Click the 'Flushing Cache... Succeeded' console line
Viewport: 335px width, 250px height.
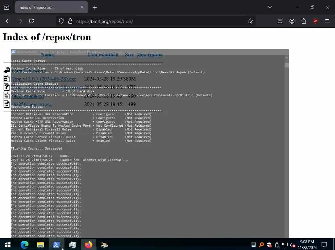point(36,149)
